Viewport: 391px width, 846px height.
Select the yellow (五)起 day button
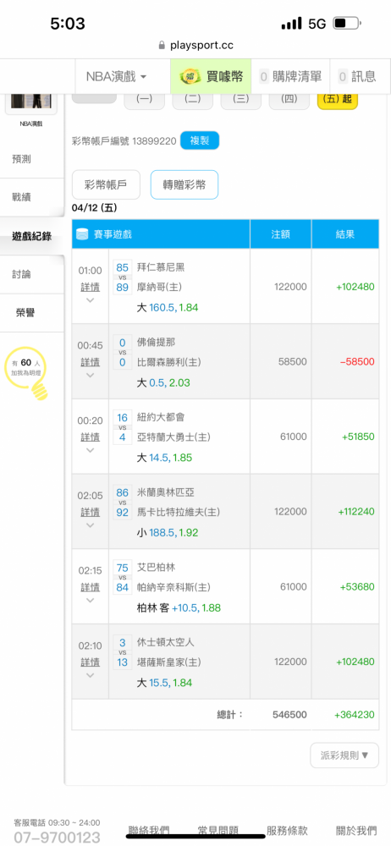(338, 100)
